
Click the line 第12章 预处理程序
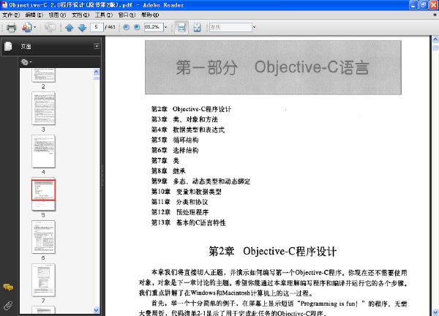click(x=180, y=212)
